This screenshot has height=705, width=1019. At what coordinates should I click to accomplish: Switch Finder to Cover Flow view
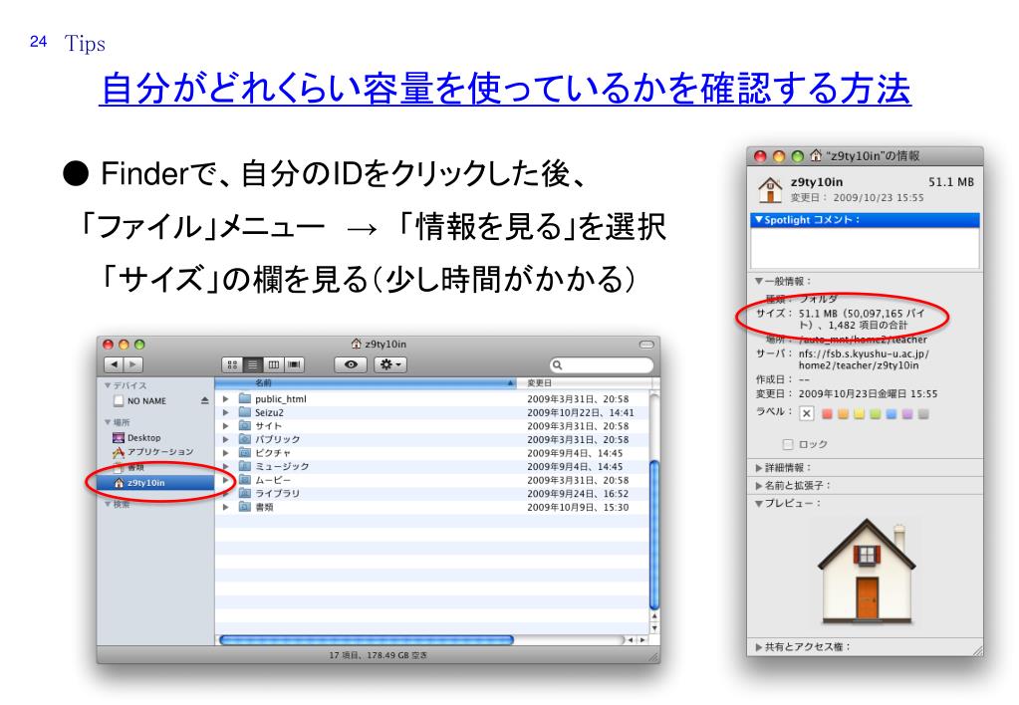click(x=295, y=365)
